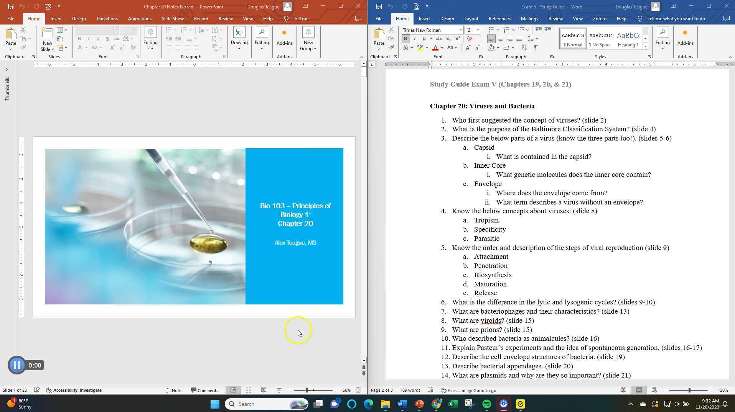Click the Word zoom slider handle
The image size is (735, 412).
689,390
